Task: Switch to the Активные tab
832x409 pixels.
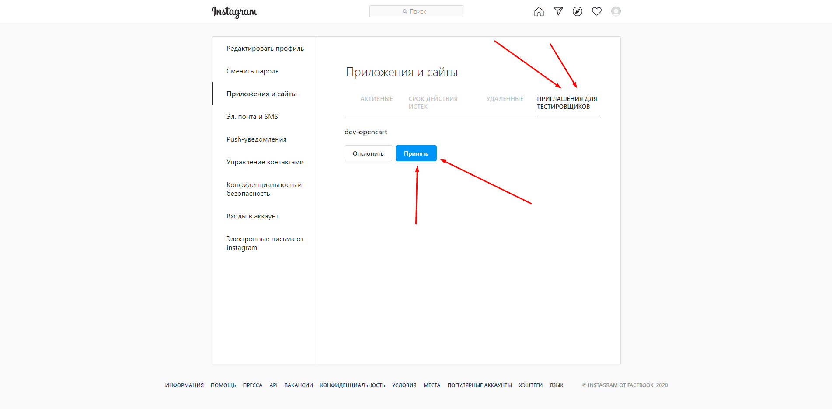Action: coord(376,99)
